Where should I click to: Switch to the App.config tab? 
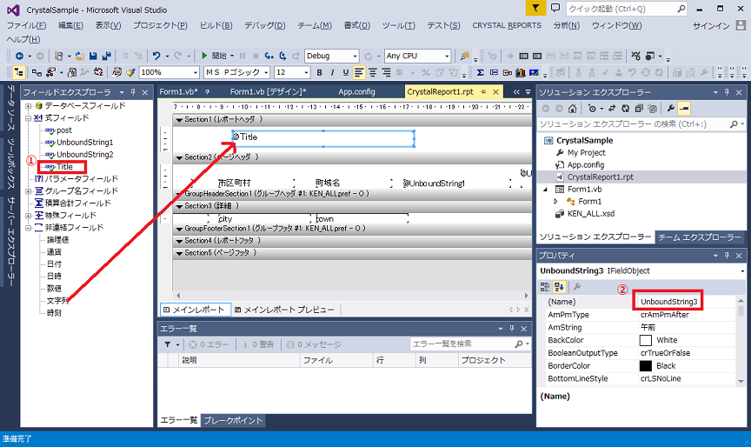point(356,90)
